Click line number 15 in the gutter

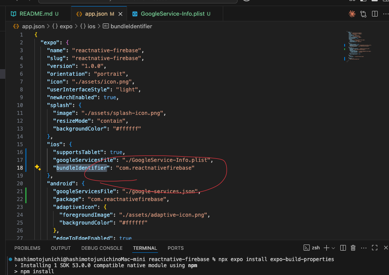click(x=20, y=144)
